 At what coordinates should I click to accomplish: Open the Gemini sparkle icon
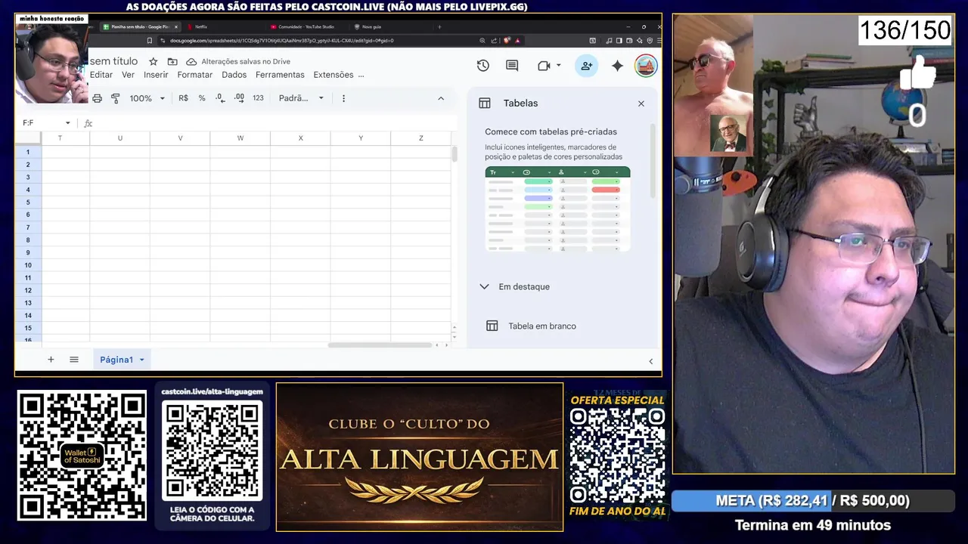pos(617,66)
